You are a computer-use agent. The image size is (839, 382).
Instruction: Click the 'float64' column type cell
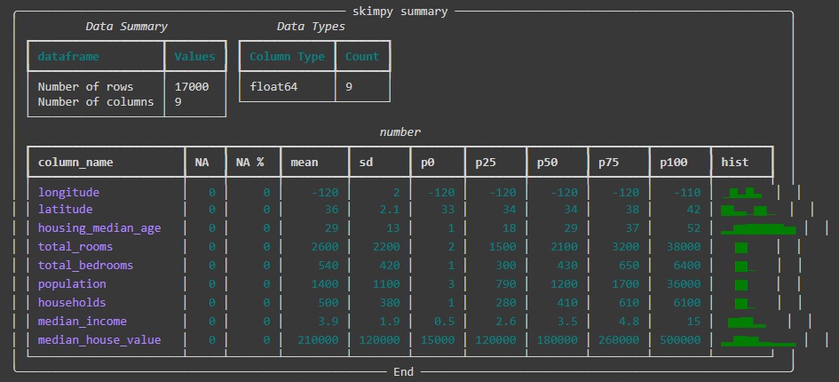pyautogui.click(x=273, y=86)
